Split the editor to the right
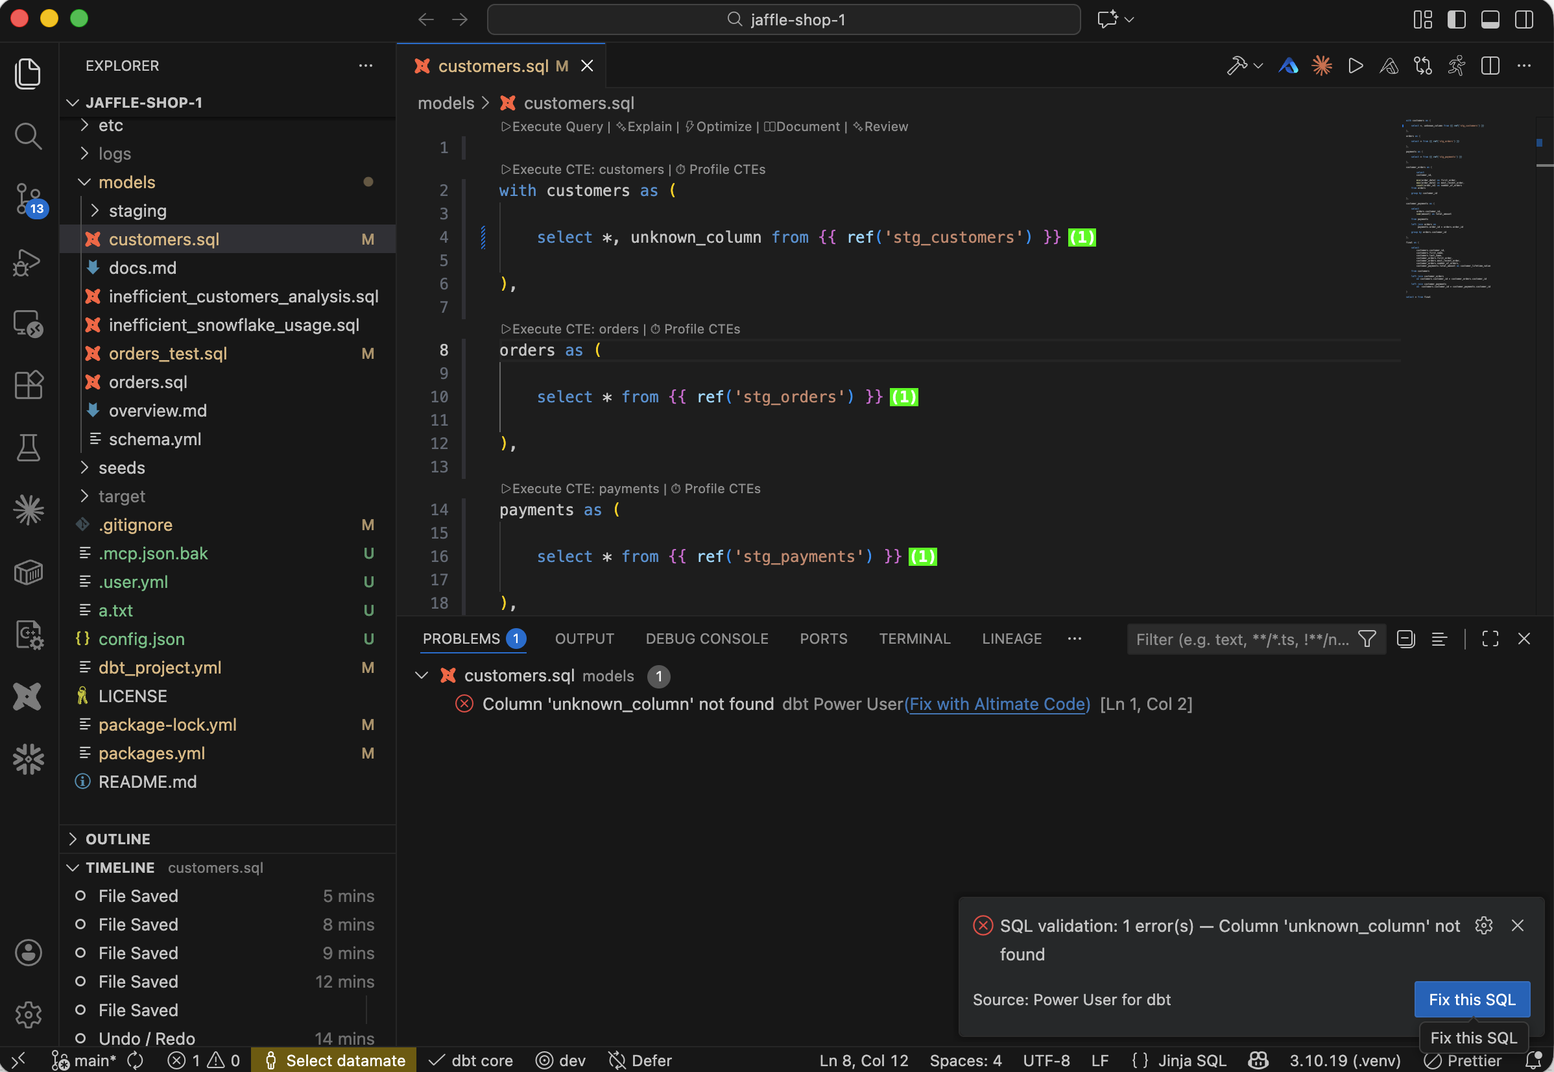 click(1490, 66)
